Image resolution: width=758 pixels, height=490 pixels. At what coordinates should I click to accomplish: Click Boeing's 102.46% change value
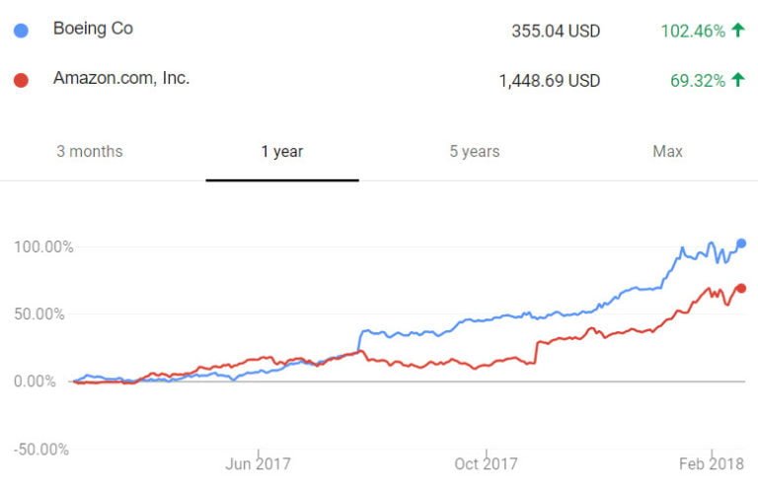691,31
